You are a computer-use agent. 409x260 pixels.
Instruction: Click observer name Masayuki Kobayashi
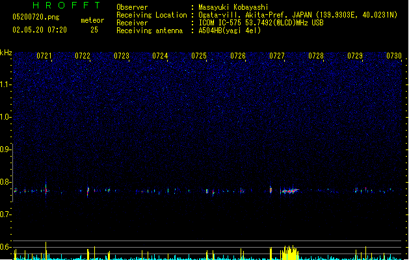(x=233, y=7)
